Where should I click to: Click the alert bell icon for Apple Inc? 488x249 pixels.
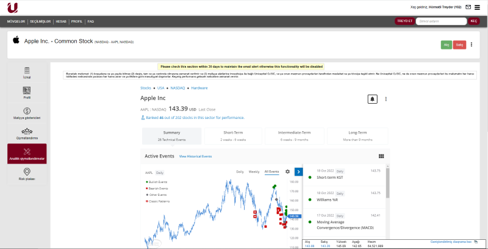tap(373, 99)
